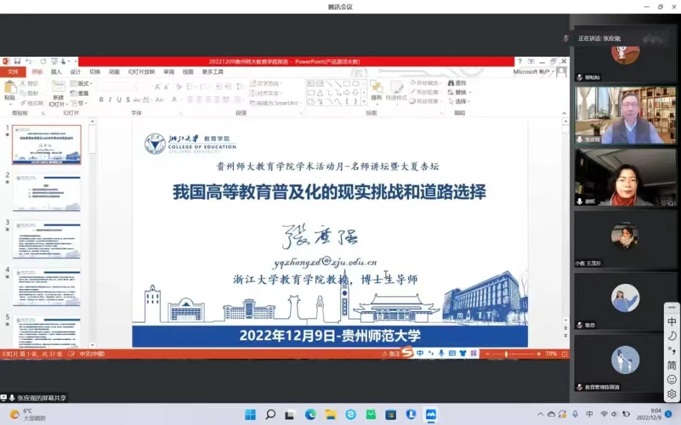Screen dimensions: 681x425
Task: Click the Reset (重置) button
Action: click(x=79, y=93)
